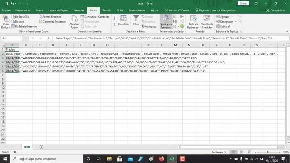Click the 100% zoom level
Image resolution: width=290 pixels, height=163 pixels.
pyautogui.click(x=286, y=152)
